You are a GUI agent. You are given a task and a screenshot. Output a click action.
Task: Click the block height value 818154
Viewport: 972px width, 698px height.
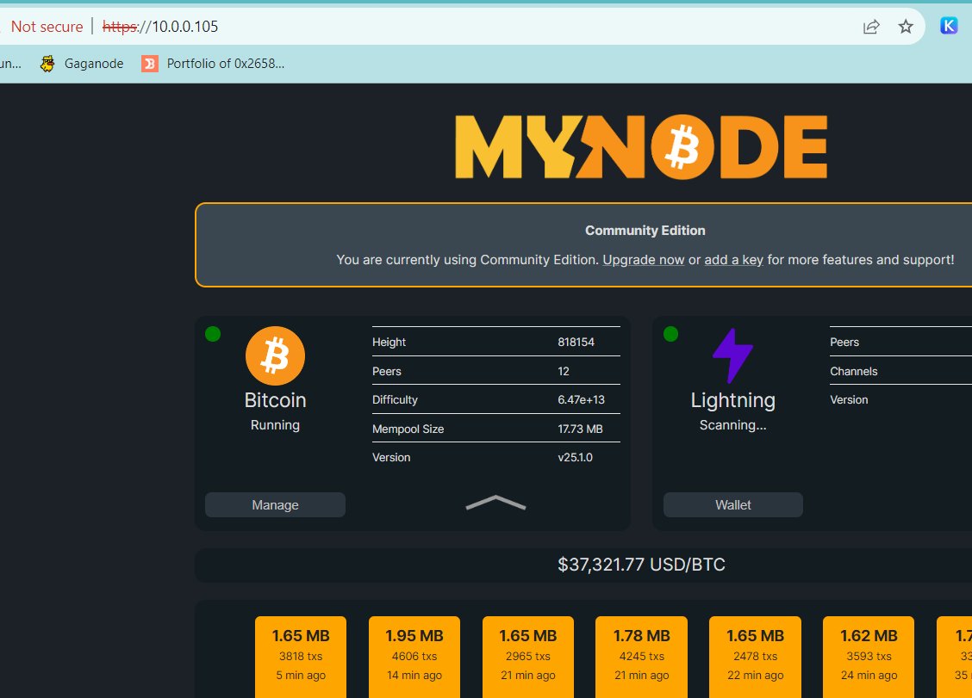(576, 342)
